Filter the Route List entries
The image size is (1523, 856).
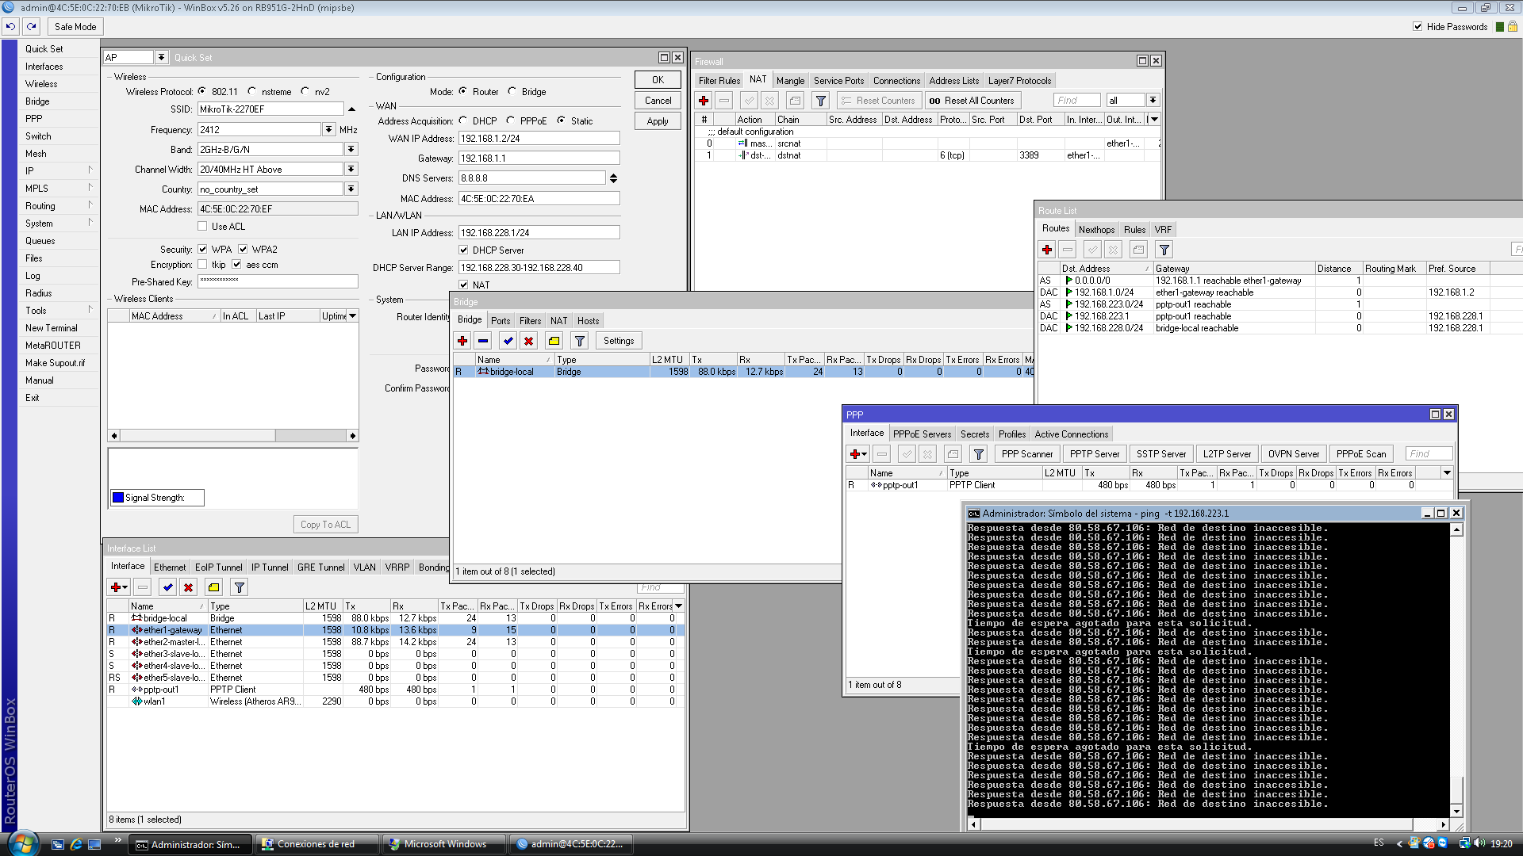[1164, 250]
